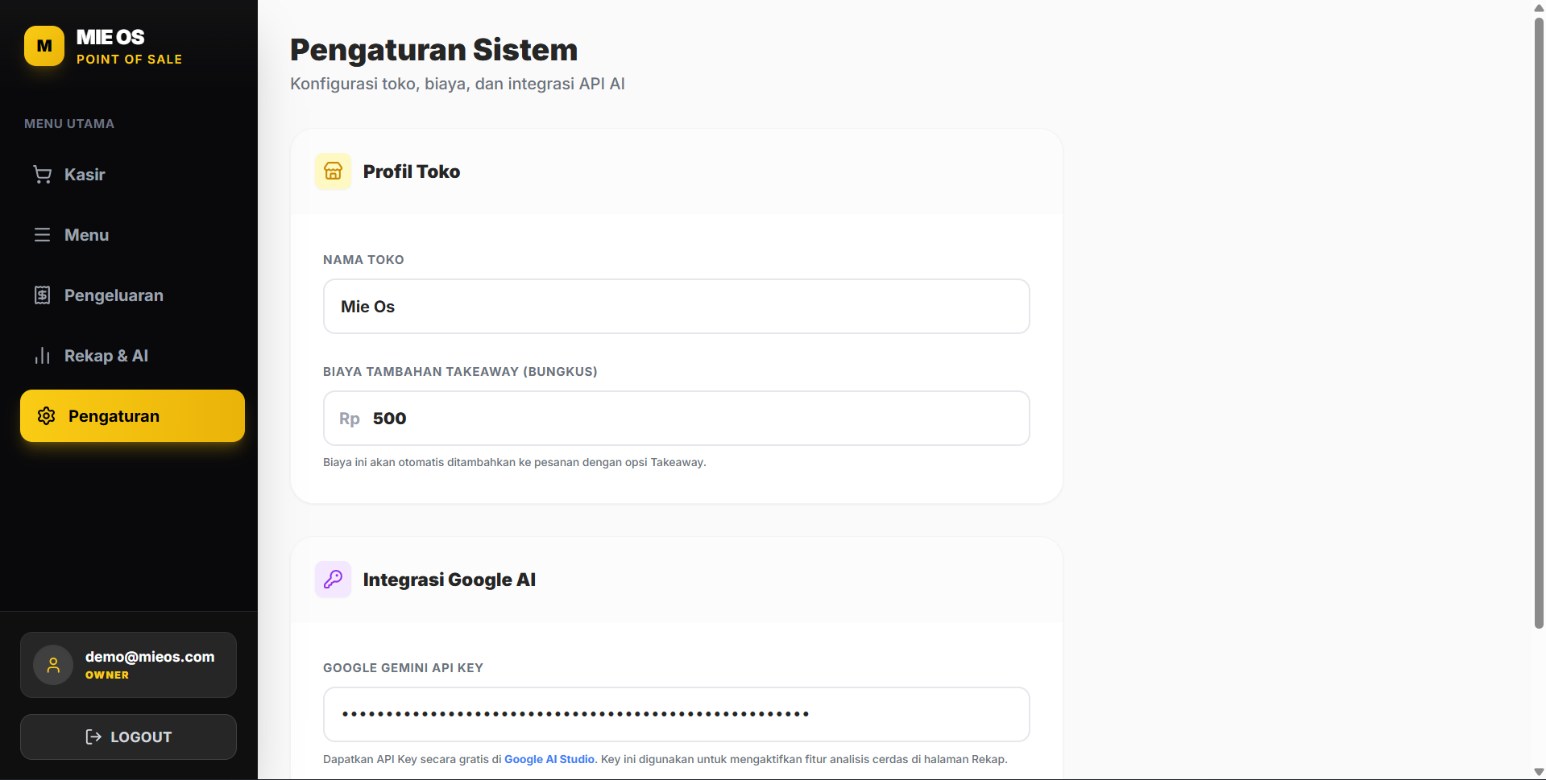
Task: Click the Google Gemini API Key field
Action: (x=677, y=714)
